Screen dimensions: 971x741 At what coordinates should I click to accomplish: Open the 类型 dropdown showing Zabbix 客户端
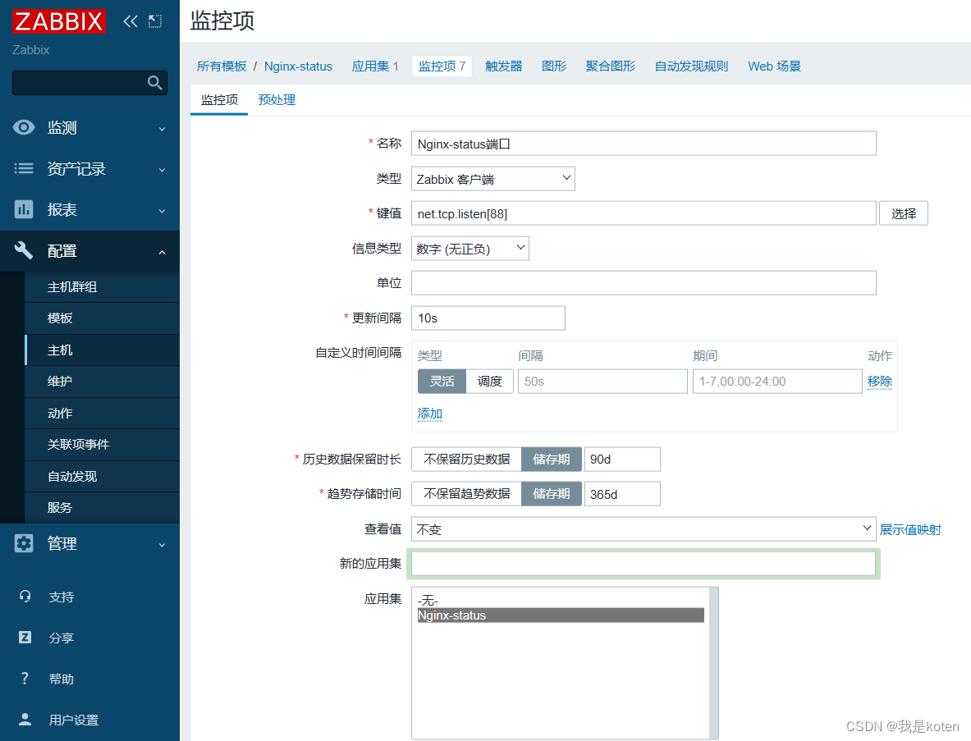[x=492, y=178]
